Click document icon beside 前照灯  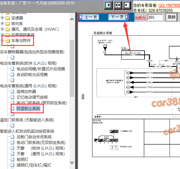click(13, 159)
